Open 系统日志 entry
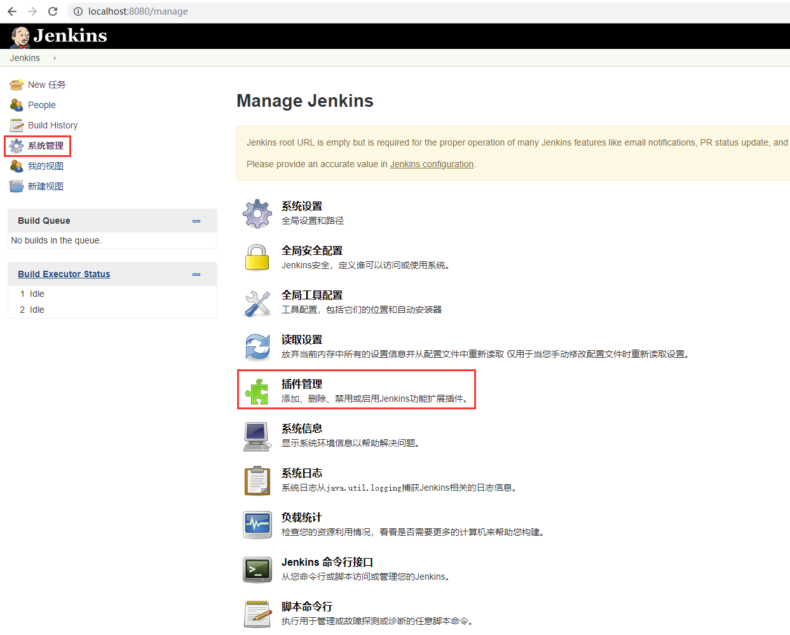Image resolution: width=790 pixels, height=635 pixels. tap(302, 473)
